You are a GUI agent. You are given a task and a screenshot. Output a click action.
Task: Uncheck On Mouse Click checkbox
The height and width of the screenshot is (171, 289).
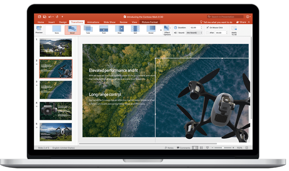207,28
